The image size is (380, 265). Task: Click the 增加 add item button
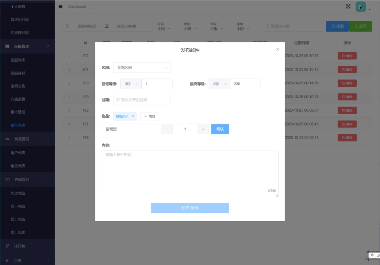click(149, 116)
